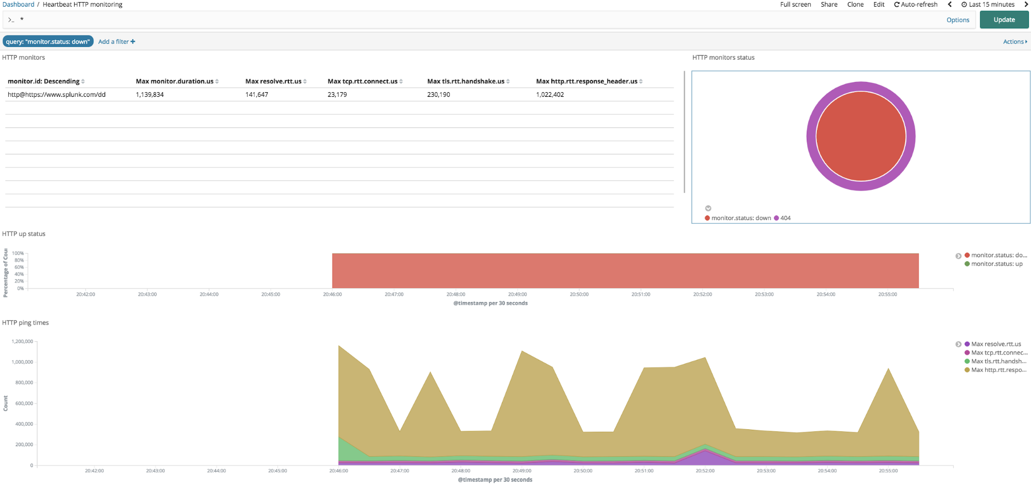Sort by Max monitor.duration.us column

(177, 81)
